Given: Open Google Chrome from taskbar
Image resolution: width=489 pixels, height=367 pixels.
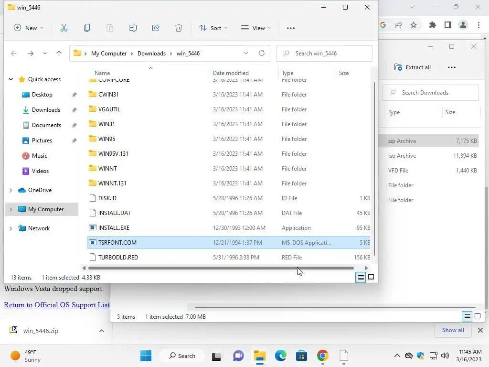Looking at the screenshot, I should coord(323,356).
